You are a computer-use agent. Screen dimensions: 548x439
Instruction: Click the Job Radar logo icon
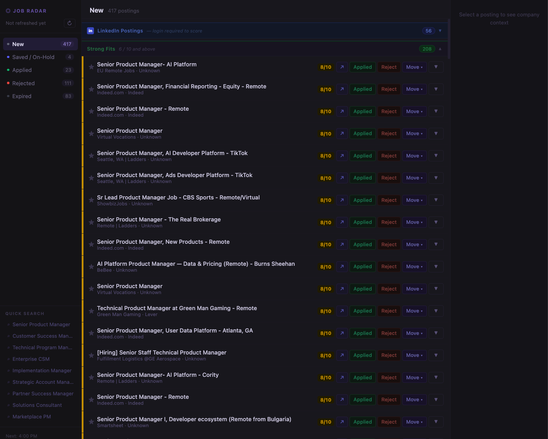[x=8, y=11]
